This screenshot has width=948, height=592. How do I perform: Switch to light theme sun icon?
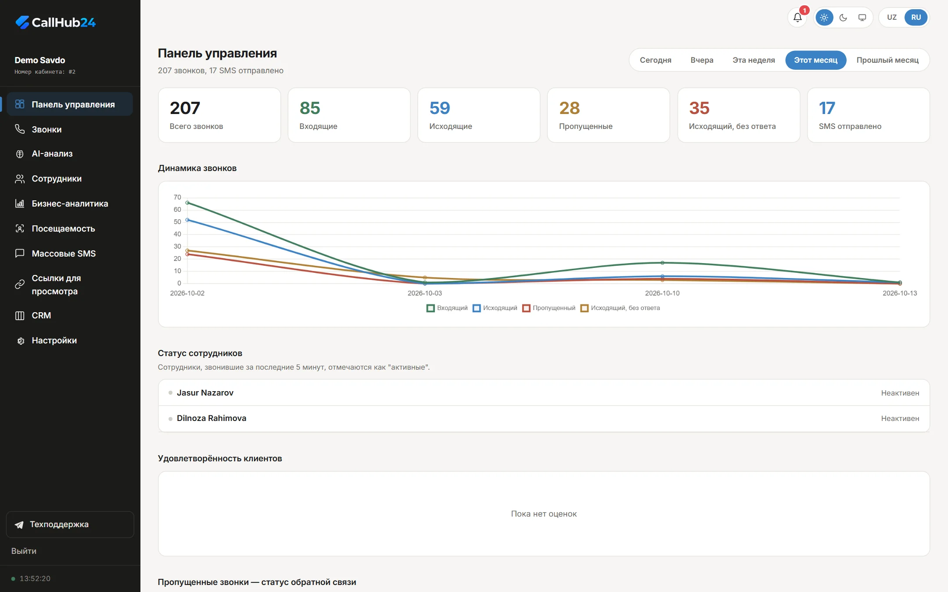click(x=824, y=18)
